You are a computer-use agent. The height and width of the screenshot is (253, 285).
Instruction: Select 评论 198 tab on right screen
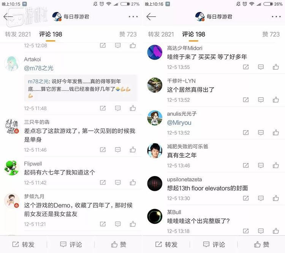(194, 34)
